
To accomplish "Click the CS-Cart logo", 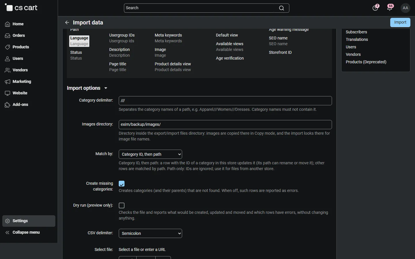I will (21, 8).
